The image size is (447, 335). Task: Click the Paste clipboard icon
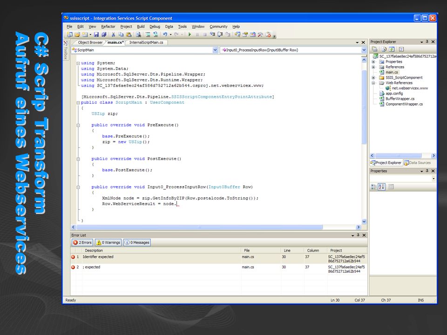pos(129,34)
